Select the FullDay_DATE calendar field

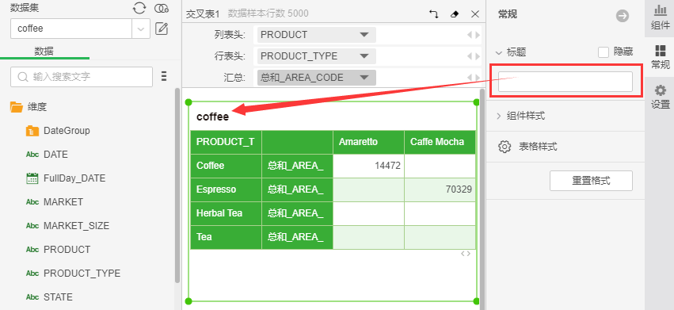coord(74,178)
